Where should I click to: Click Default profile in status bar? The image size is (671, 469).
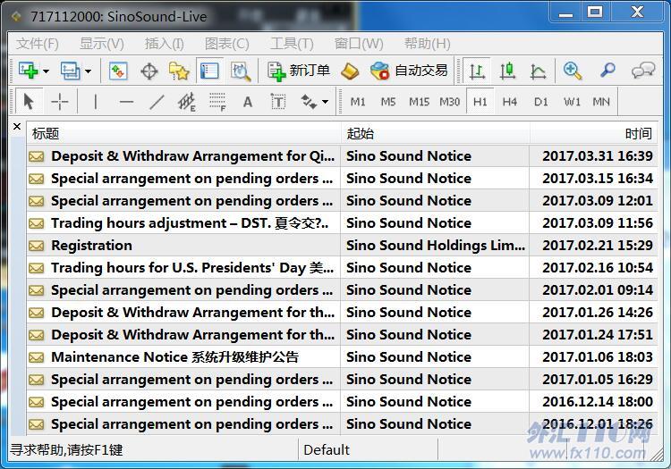[327, 449]
